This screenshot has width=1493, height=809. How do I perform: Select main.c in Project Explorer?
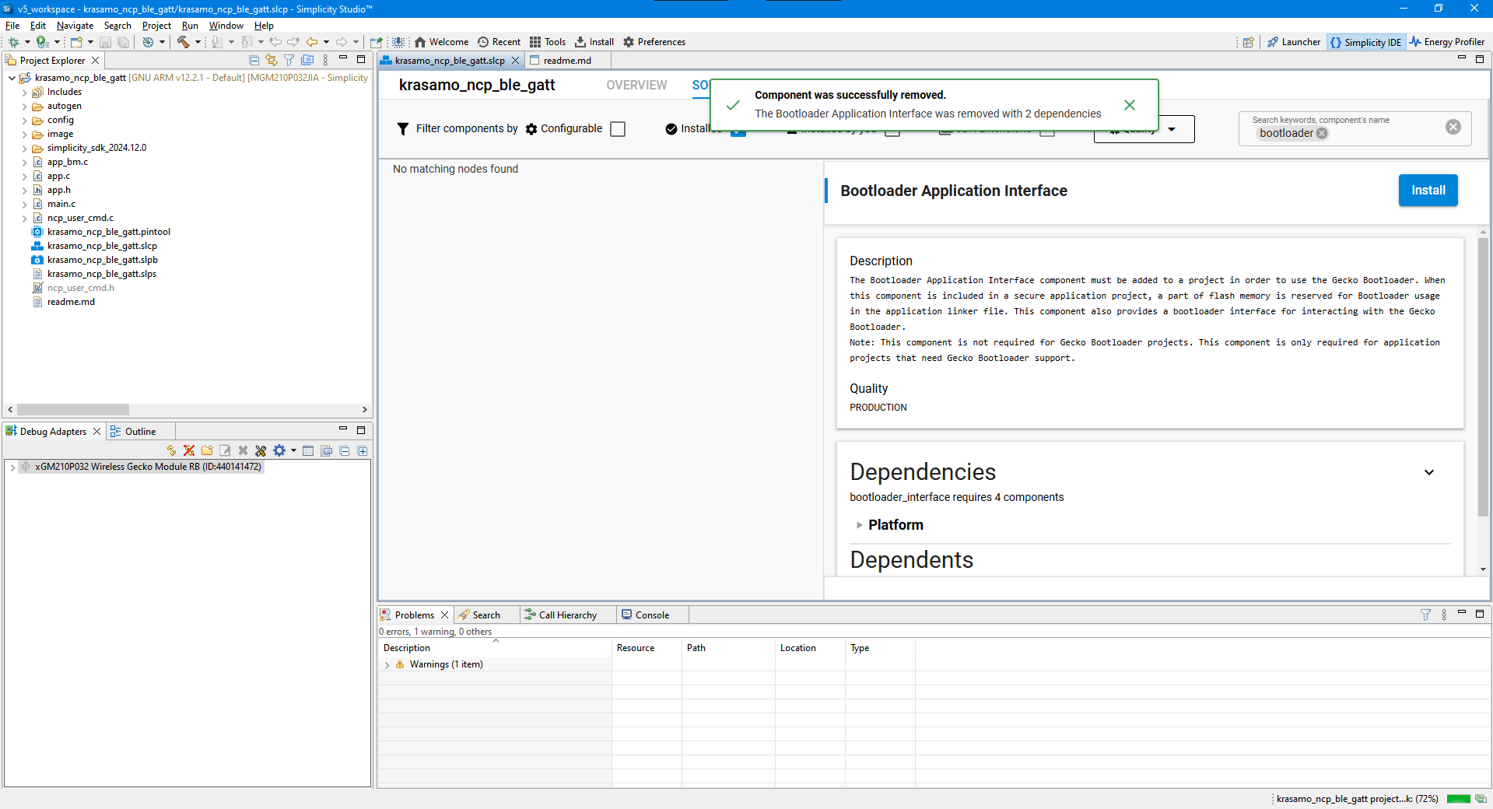61,204
